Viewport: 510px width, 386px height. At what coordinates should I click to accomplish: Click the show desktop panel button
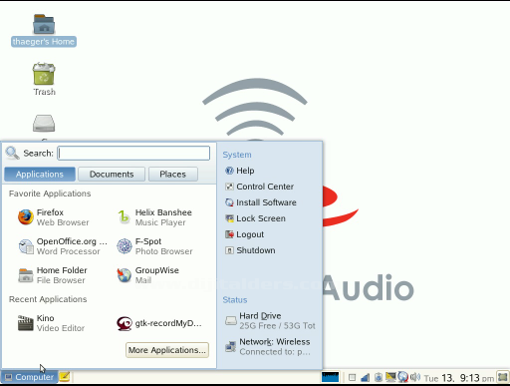(x=503, y=377)
